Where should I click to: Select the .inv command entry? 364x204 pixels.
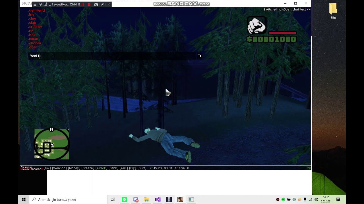coord(32,14)
